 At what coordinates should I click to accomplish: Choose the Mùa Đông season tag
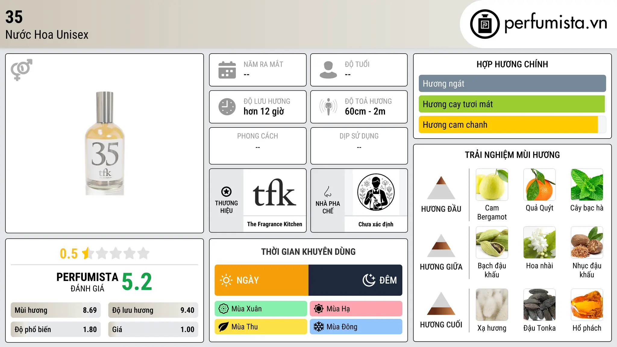[356, 327]
